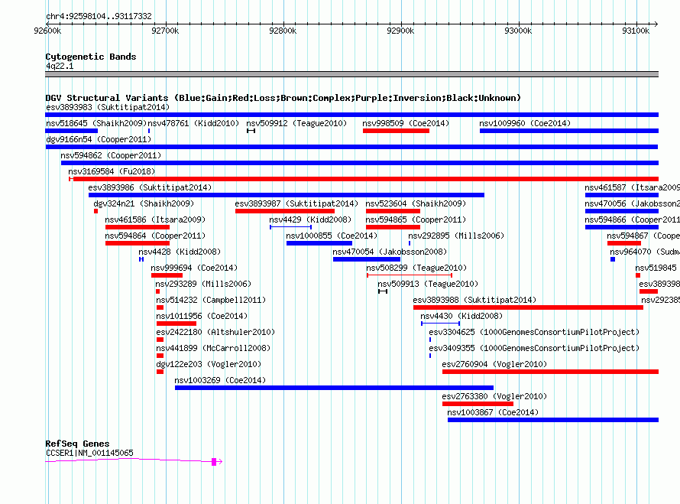The image size is (680, 504).
Task: Select the nsv4430 (Kidd2008) label
Action: tap(461, 316)
